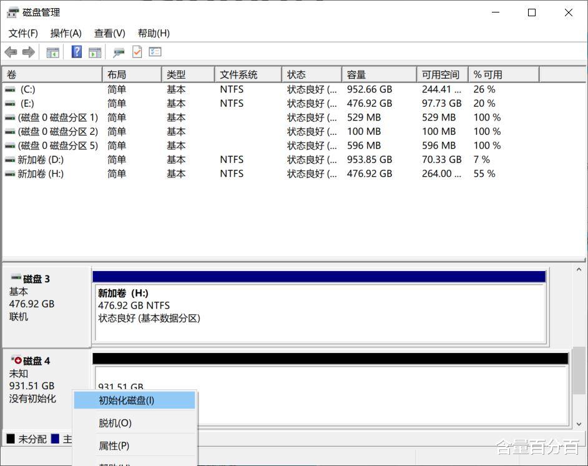Click scroll-up arrow of disk pane scrollbar
This screenshot has width=588, height=466.
click(x=579, y=269)
